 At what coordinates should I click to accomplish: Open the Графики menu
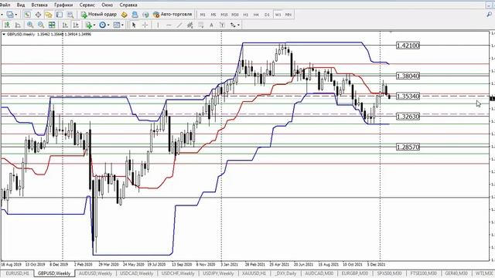coord(63,5)
